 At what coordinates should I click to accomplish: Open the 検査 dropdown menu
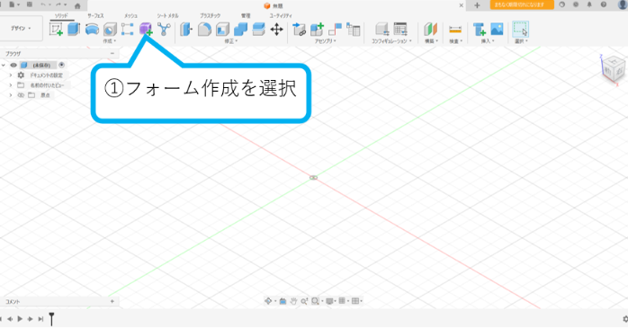tap(455, 41)
